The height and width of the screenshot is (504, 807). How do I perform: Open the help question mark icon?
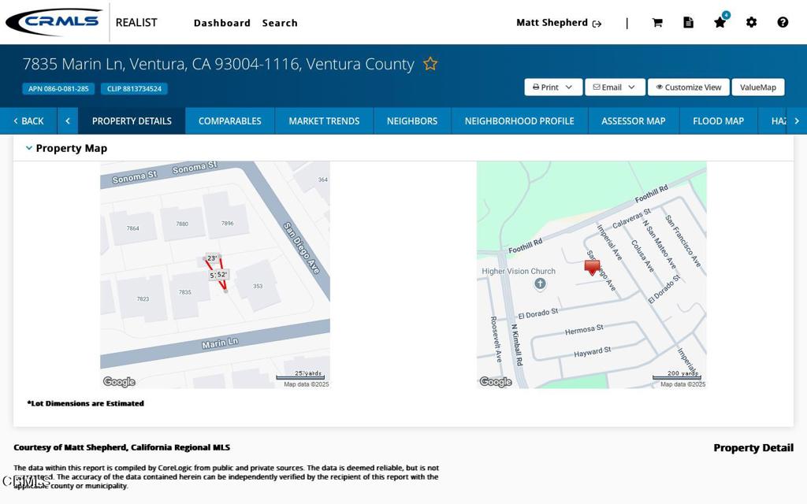point(783,23)
